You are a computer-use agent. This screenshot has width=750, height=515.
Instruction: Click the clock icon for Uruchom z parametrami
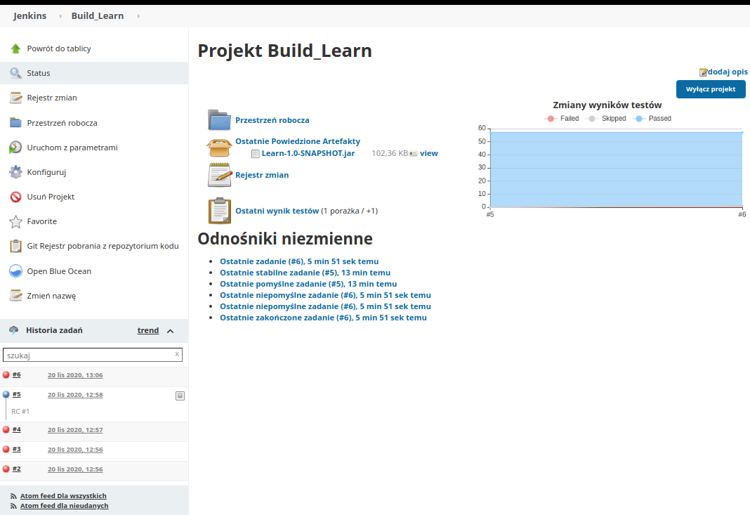coord(15,148)
